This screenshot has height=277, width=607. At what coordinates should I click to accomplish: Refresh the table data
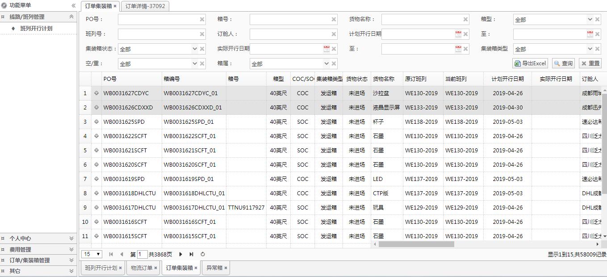coord(203,254)
